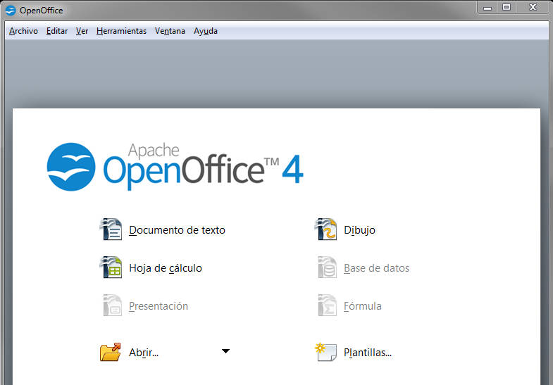This screenshot has width=553, height=385.
Task: Create a new Documento de texto
Action: 177,230
